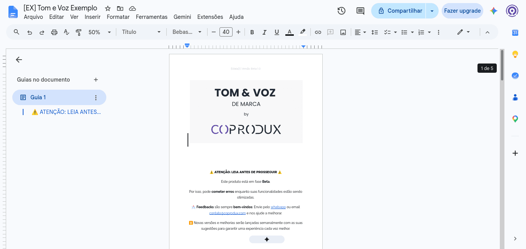
Task: Star the document
Action: click(108, 8)
